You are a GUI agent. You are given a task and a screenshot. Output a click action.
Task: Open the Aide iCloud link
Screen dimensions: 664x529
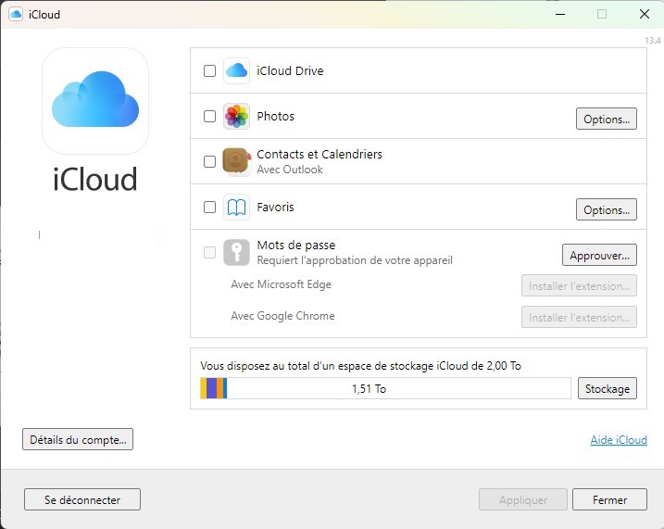coord(619,440)
